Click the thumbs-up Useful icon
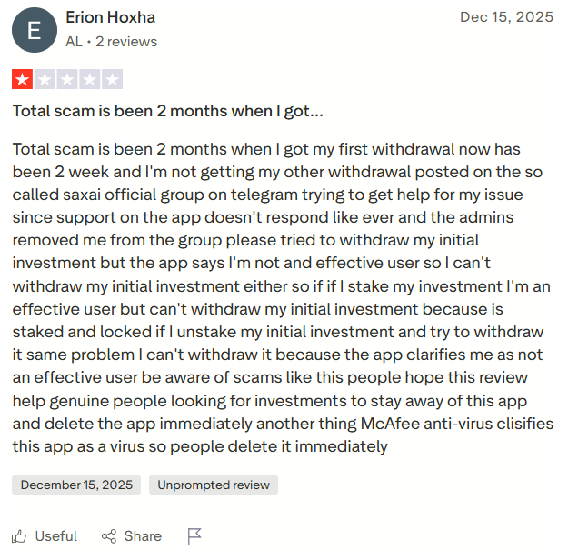Screen dimensions: 578x550 (19, 535)
